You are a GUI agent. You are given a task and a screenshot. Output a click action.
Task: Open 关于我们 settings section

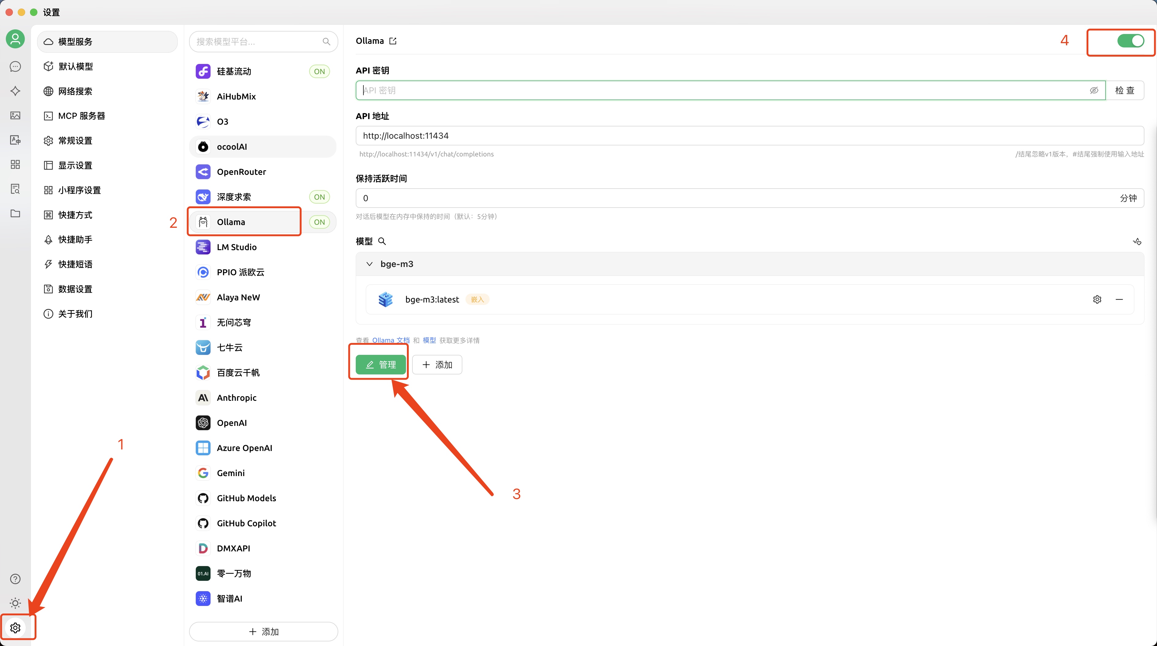107,314
